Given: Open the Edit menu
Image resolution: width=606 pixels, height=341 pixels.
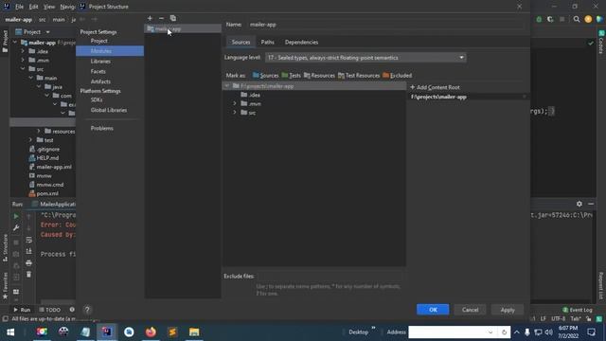Looking at the screenshot, I should click(x=34, y=7).
